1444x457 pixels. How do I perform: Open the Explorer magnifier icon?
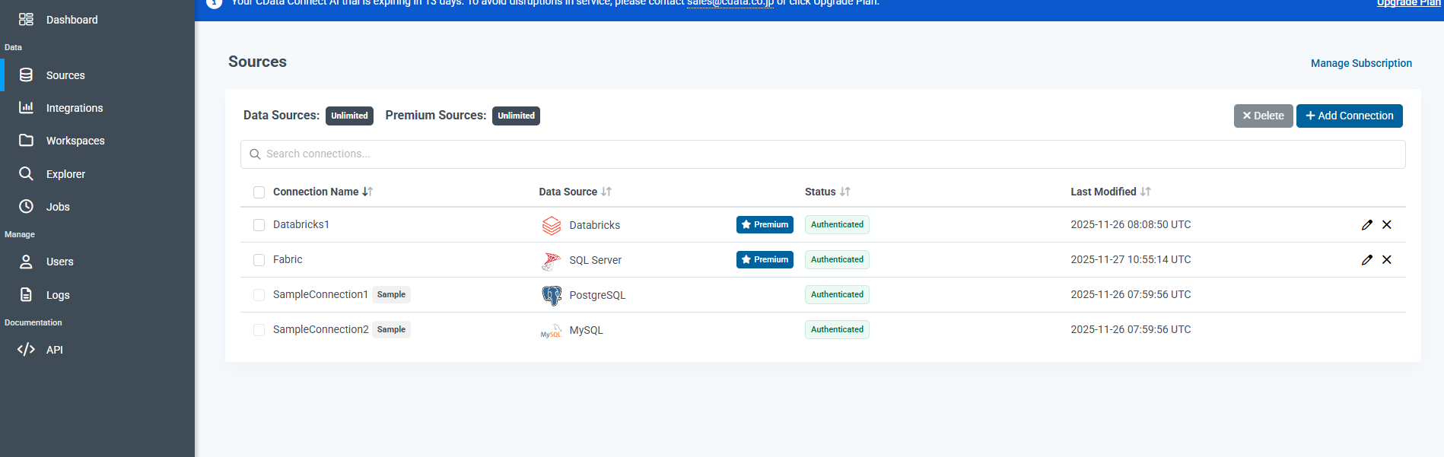[26, 173]
